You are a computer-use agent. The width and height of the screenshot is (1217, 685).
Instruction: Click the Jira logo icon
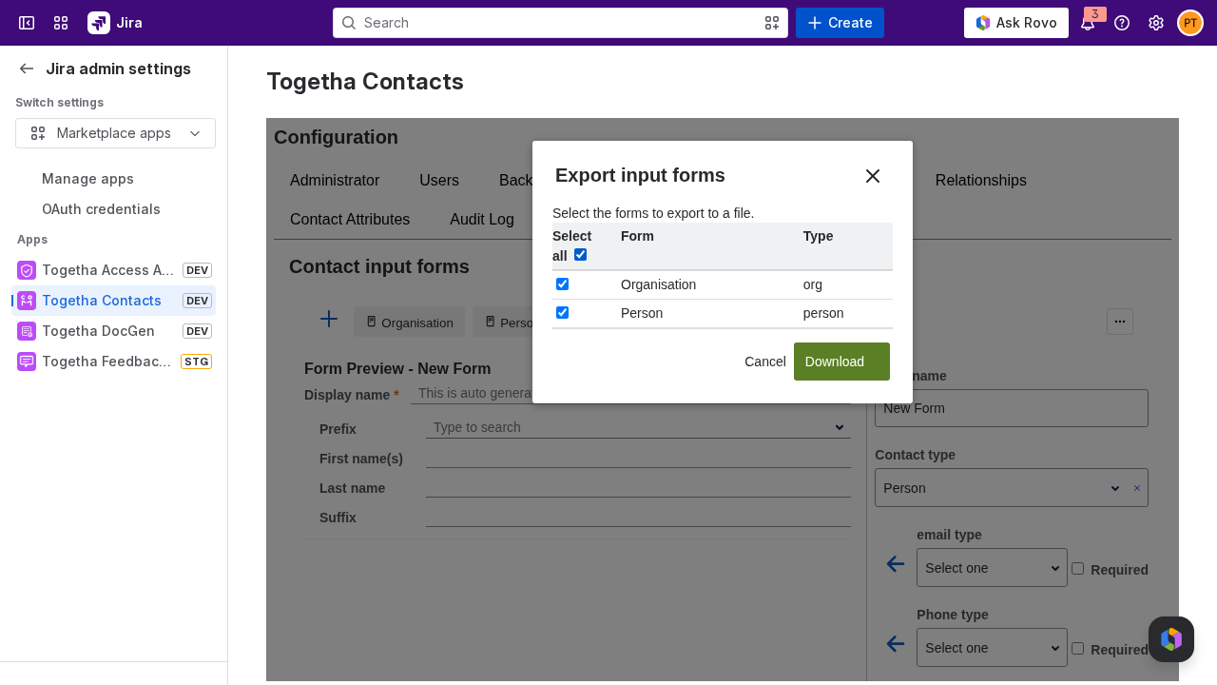99,23
